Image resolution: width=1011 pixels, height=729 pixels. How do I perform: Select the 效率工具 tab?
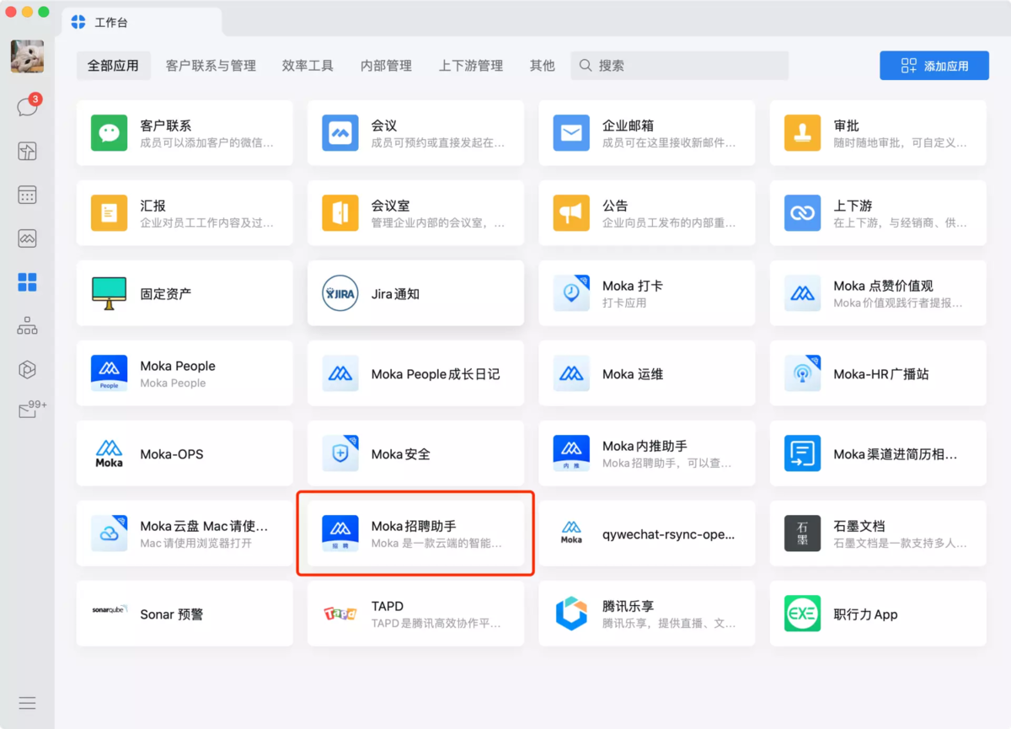(x=308, y=66)
